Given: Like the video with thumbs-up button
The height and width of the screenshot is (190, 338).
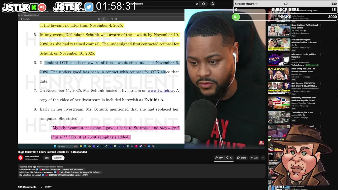Looking at the screenshot, I should coord(219,158).
